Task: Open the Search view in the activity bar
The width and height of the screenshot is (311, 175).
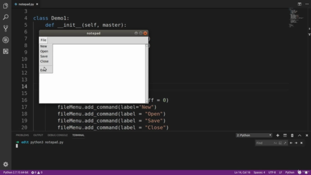Action: pyautogui.click(x=5, y=17)
